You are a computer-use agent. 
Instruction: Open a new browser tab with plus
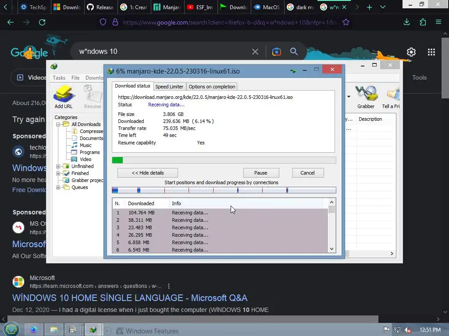click(369, 7)
